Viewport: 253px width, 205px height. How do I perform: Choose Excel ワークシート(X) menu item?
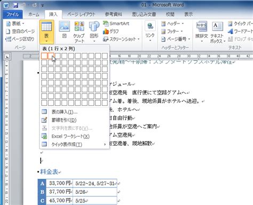coord(74,137)
